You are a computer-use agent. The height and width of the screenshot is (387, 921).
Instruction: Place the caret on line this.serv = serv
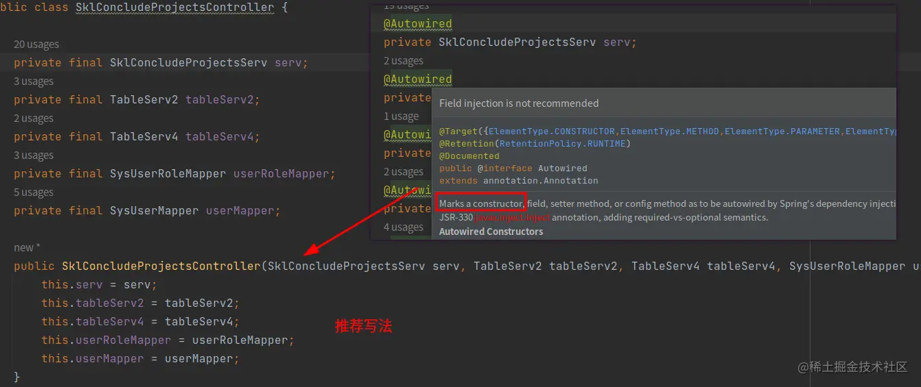click(x=99, y=284)
